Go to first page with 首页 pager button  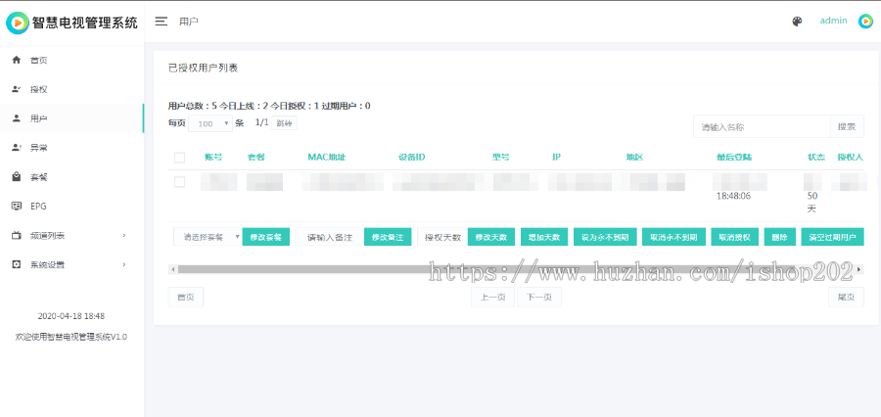185,298
